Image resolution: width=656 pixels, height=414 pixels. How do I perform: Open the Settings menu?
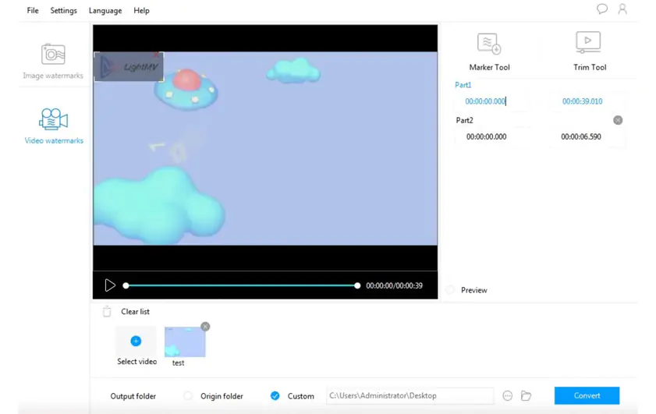(x=64, y=10)
